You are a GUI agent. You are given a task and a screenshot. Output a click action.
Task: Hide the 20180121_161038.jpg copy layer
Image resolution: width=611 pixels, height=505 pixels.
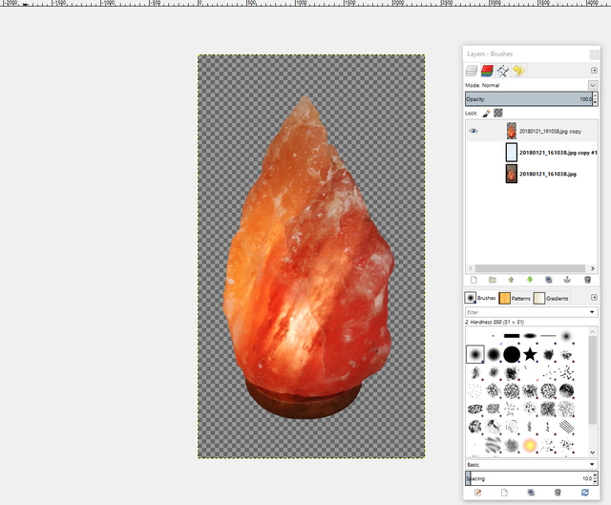474,131
